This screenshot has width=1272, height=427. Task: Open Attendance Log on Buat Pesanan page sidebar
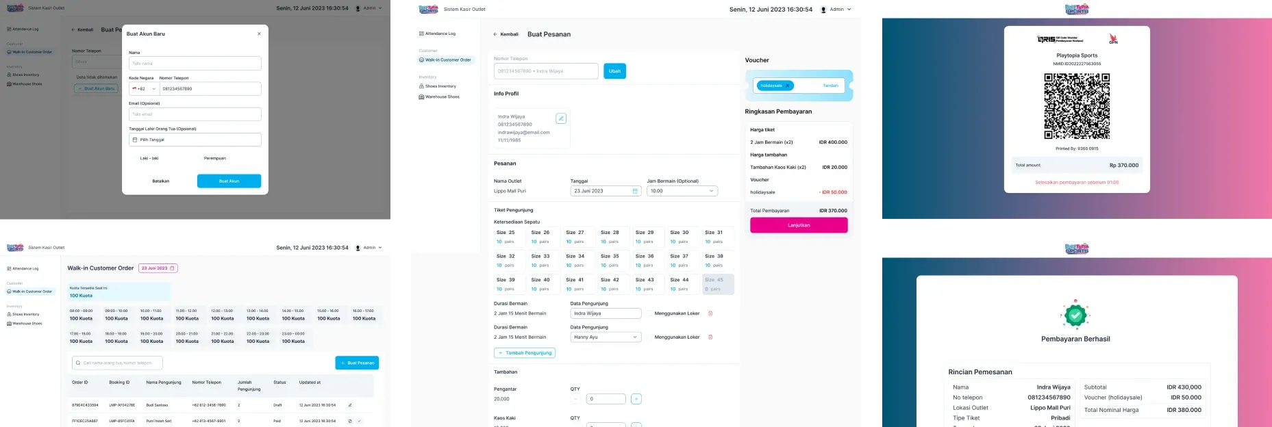tap(437, 34)
